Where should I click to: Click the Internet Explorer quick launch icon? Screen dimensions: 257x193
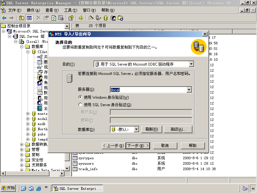pyautogui.click(x=38, y=188)
